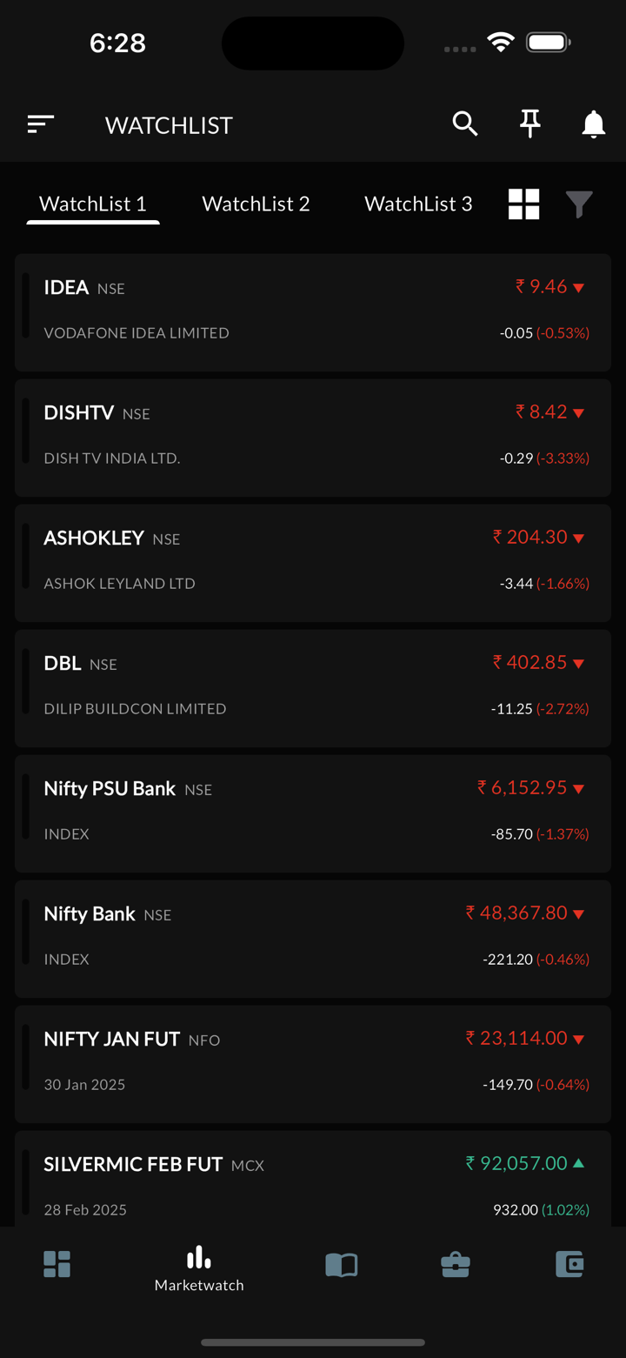Switch to WatchList 3 tab
The height and width of the screenshot is (1358, 626).
pos(418,204)
